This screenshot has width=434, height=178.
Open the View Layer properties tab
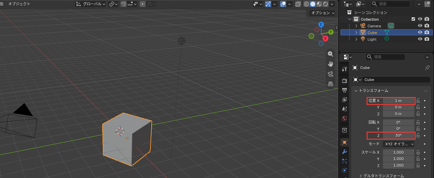345,99
